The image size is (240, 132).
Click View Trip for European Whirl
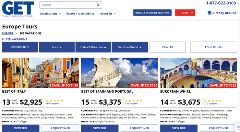tap(179, 128)
